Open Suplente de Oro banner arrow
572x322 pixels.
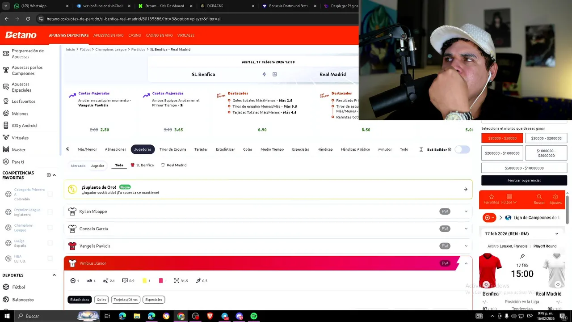[466, 190]
